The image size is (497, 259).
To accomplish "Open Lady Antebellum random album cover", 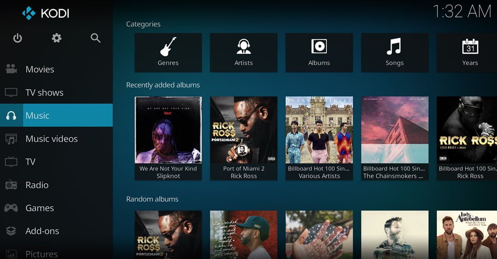I will coord(467,235).
